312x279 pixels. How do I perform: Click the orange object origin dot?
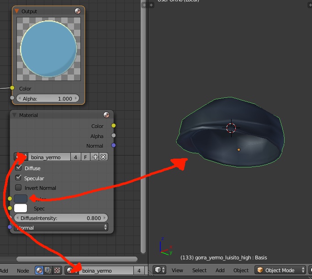tap(238, 150)
